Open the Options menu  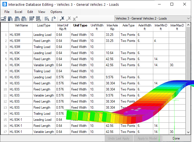click(x=56, y=12)
